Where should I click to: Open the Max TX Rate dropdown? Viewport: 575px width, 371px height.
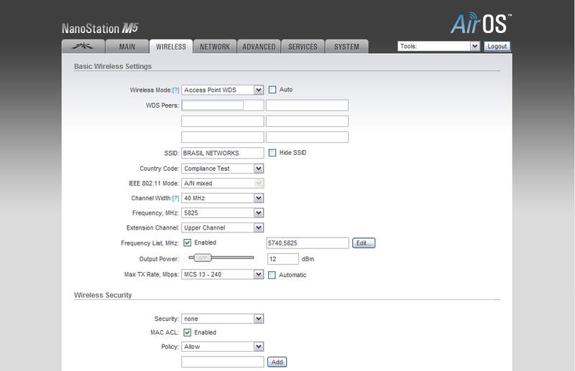click(223, 274)
